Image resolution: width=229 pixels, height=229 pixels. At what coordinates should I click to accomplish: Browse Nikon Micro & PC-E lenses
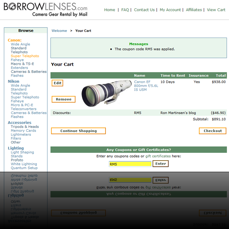(22, 105)
